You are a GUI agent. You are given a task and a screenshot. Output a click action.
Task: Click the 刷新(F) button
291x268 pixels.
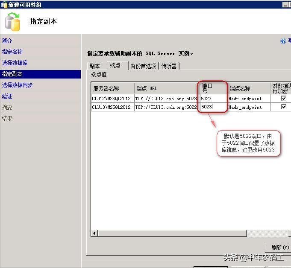(278, 248)
